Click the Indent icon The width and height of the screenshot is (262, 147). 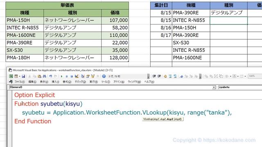(x=154, y=76)
